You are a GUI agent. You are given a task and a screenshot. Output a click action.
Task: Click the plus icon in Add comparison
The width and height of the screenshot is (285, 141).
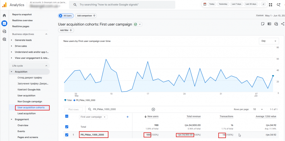pyautogui.click(x=94, y=16)
